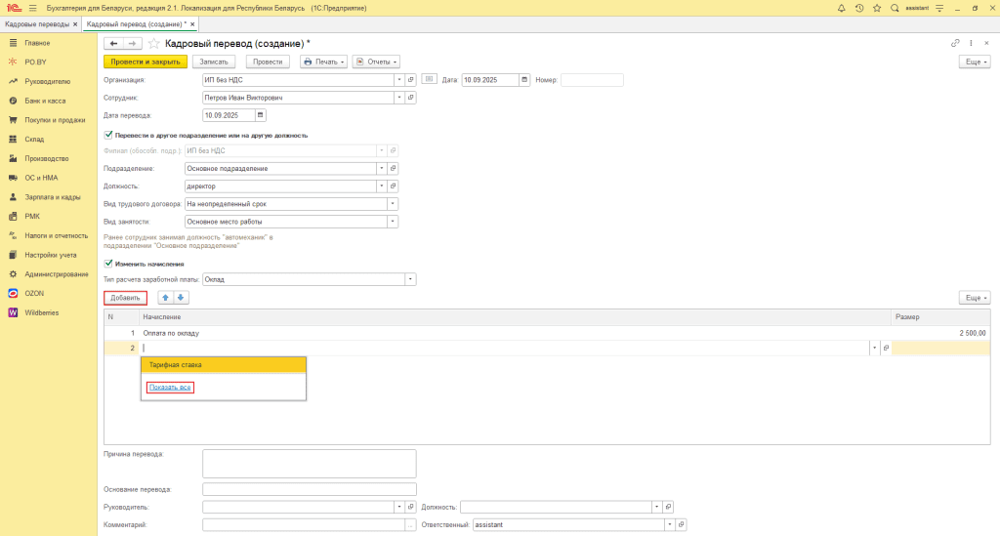Click into Комментарий field
The width and height of the screenshot is (1000, 536).
pyautogui.click(x=304, y=524)
